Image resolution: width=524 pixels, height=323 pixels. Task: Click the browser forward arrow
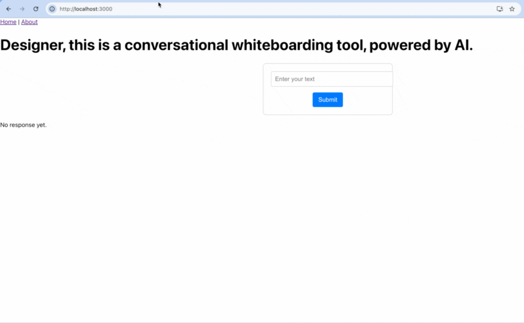click(22, 9)
